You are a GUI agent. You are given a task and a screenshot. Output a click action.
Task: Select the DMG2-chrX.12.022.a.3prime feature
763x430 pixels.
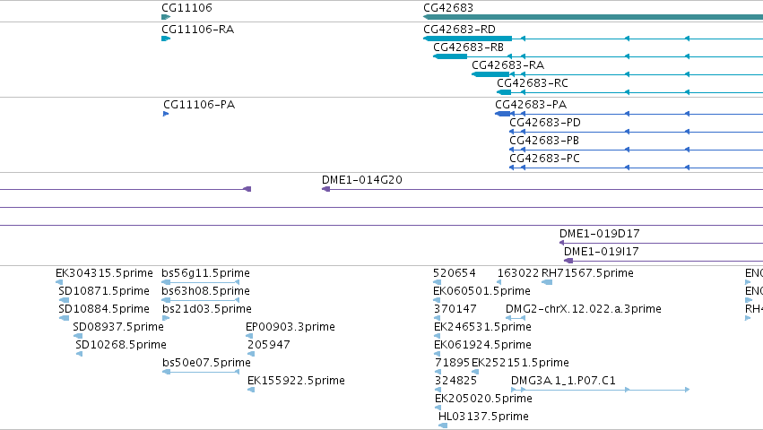point(516,318)
